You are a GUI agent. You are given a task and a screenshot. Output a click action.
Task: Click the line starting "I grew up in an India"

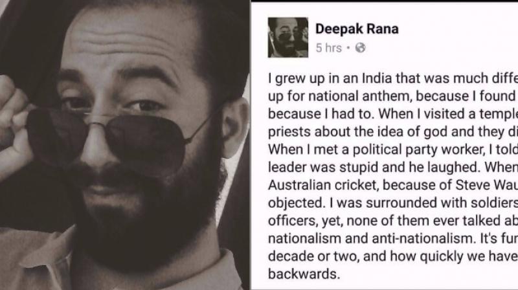coord(393,78)
